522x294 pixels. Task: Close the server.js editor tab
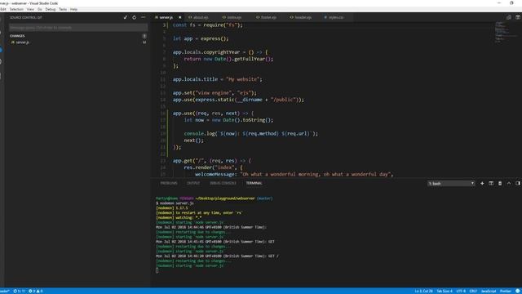point(180,17)
